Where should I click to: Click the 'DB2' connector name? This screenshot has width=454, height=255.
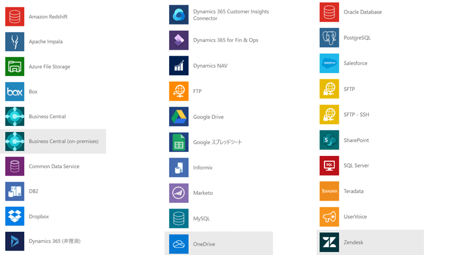click(x=33, y=191)
